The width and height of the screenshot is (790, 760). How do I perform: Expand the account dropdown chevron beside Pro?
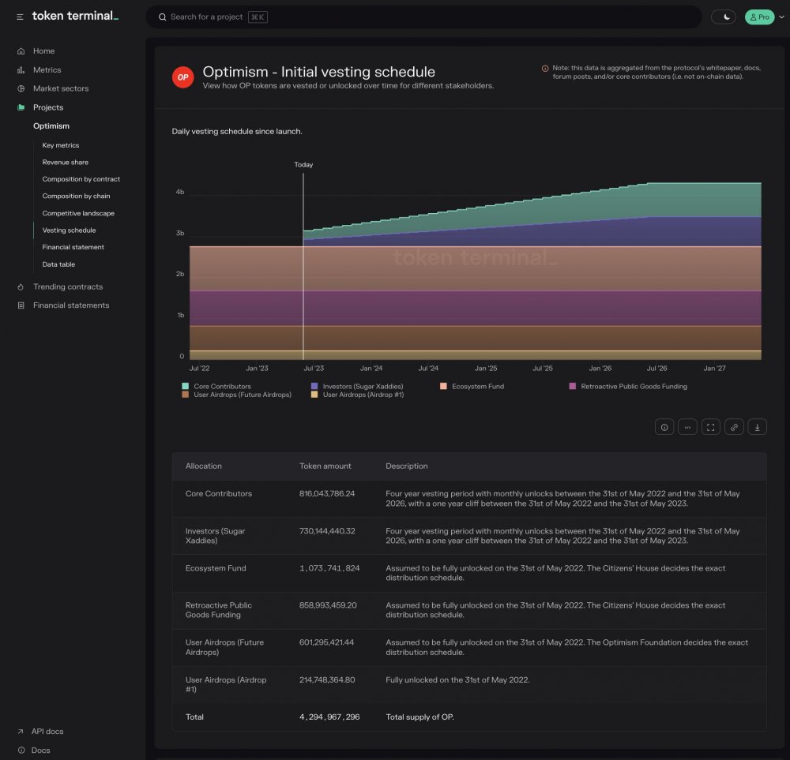coord(782,17)
